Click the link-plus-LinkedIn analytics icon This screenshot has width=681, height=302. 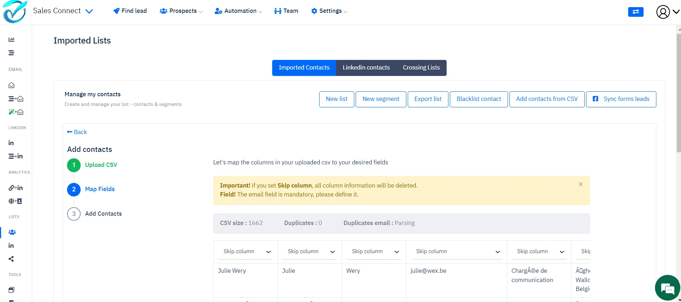pyautogui.click(x=15, y=188)
